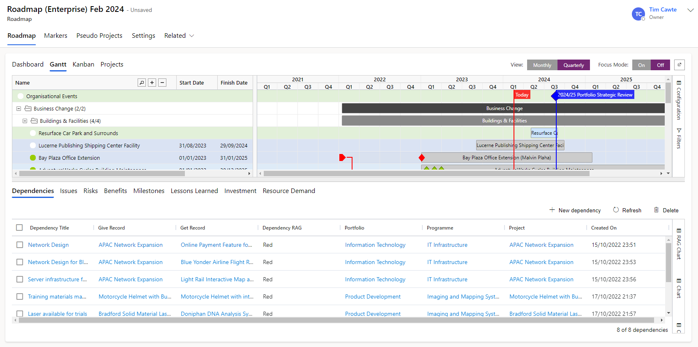
Task: Open the Network Design dependency link
Action: (48, 245)
